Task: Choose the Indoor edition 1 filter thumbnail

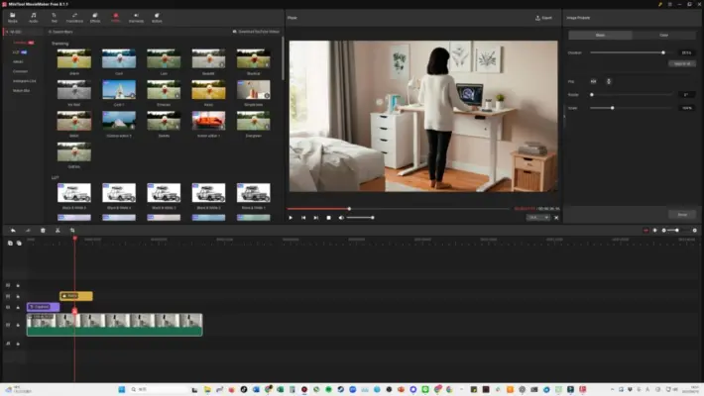Action: point(209,121)
